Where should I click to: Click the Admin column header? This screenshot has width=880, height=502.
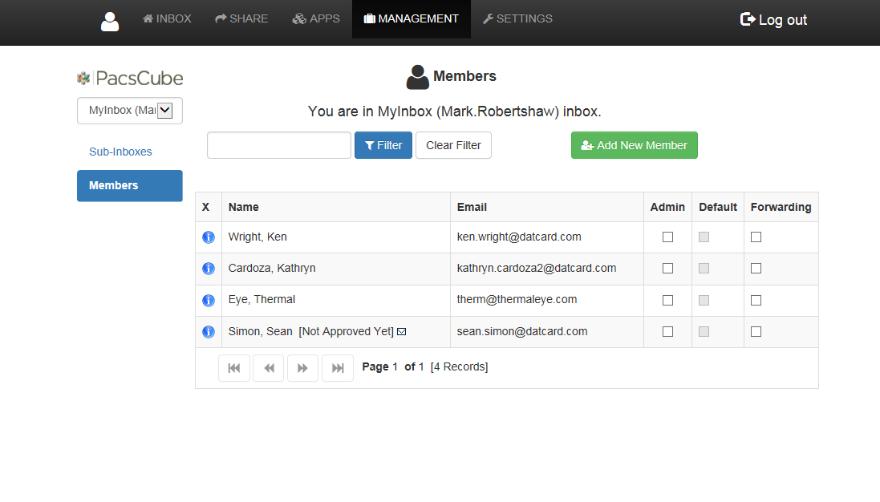[668, 207]
